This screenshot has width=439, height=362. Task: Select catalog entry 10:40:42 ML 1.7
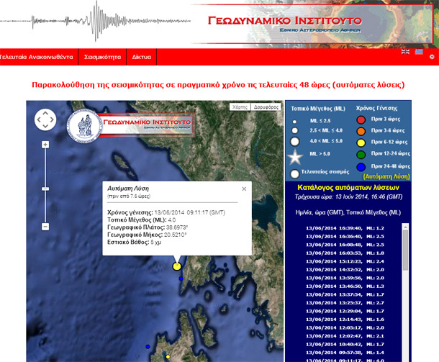point(345,344)
